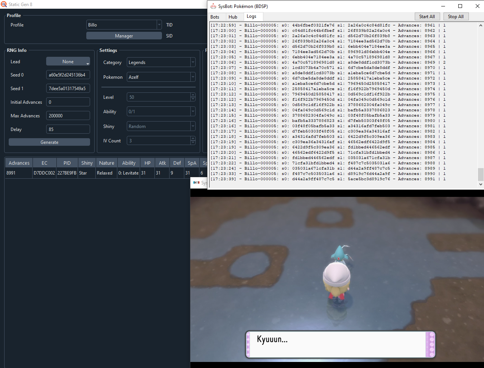Viewport: 484px width, 368px height.
Task: Select the Star shiny cell
Action: (x=87, y=173)
